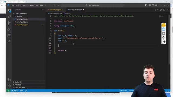Close the Get Started browser tab
The image size is (173, 97).
click(x=23, y=2)
